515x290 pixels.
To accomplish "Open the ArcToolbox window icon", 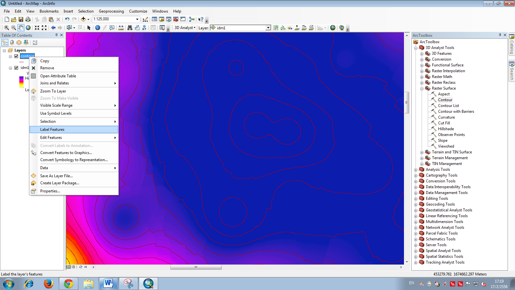I will coord(176,19).
